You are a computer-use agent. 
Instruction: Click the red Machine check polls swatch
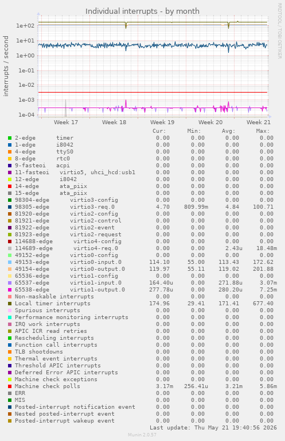(10, 386)
